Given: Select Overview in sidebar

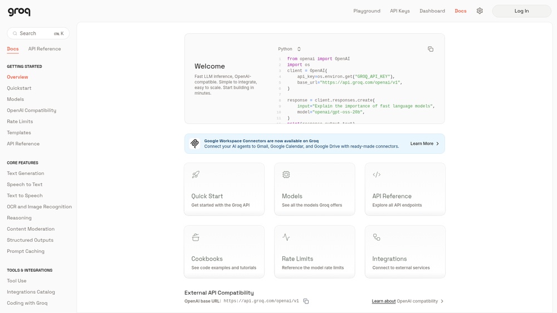Looking at the screenshot, I should 17,77.
